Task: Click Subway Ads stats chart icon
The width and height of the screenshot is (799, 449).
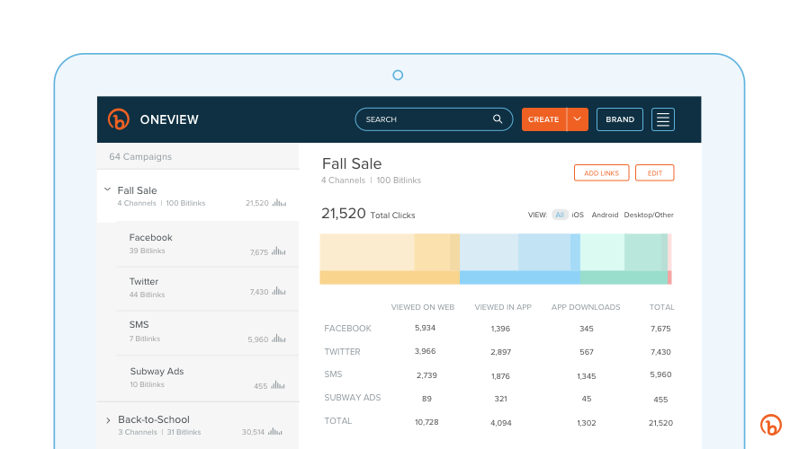Action: coord(280,385)
